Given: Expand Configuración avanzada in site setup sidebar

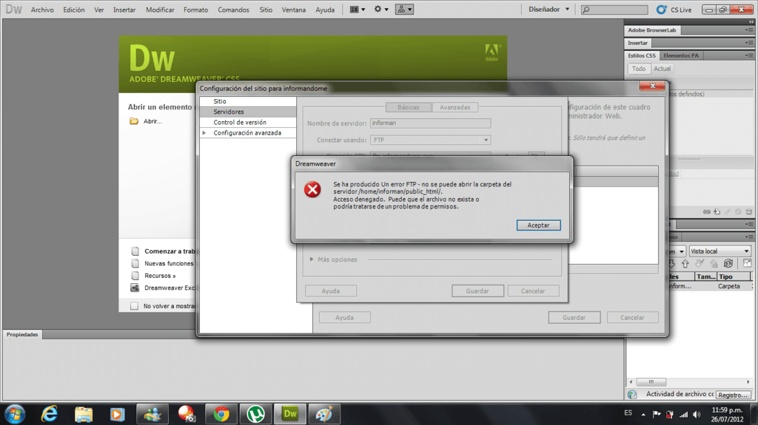Looking at the screenshot, I should pos(205,133).
